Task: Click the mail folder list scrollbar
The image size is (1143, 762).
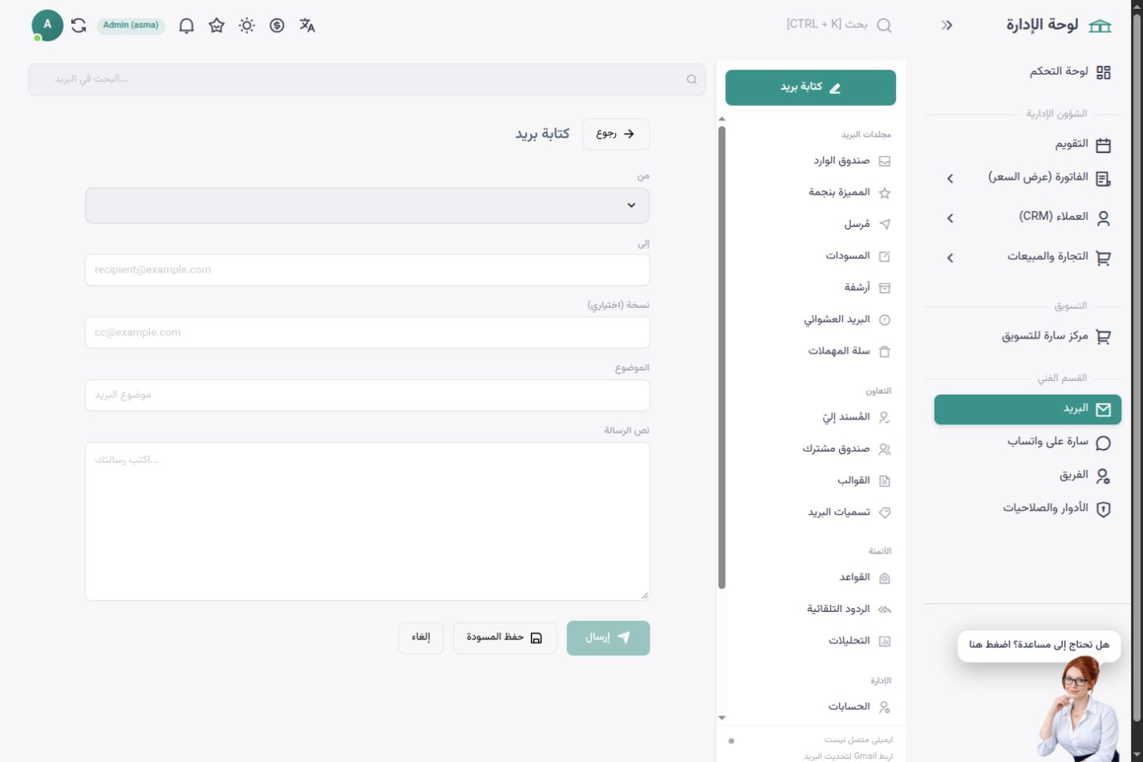Action: (x=722, y=357)
